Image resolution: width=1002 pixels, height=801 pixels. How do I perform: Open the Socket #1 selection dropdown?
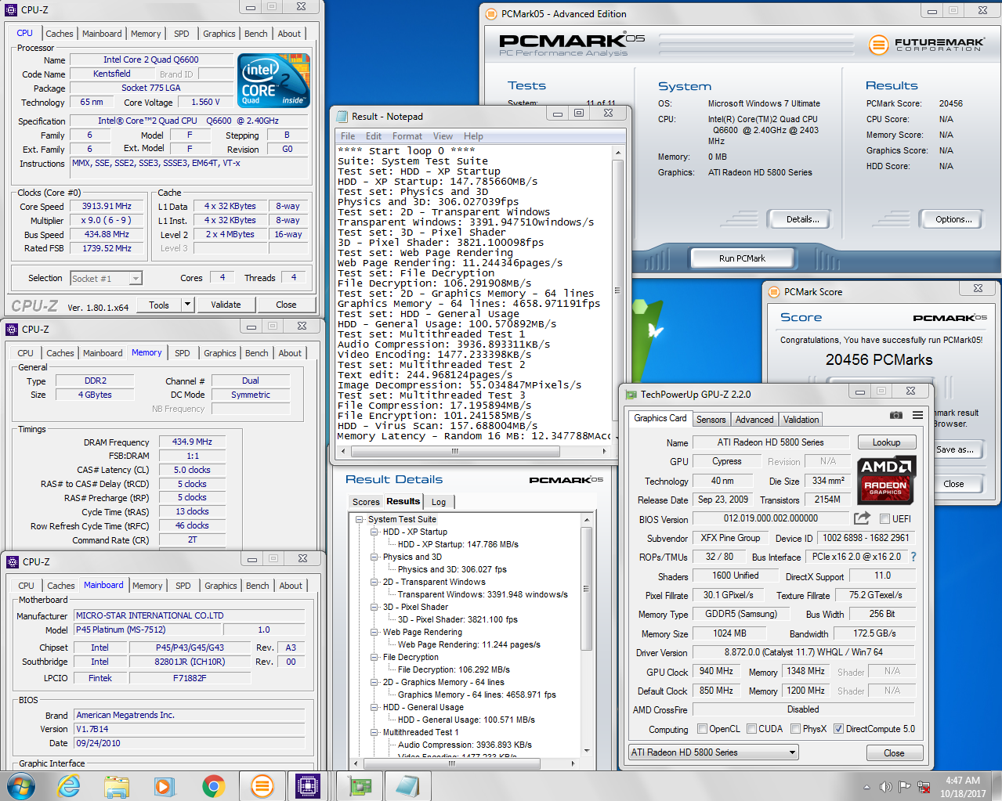click(135, 278)
